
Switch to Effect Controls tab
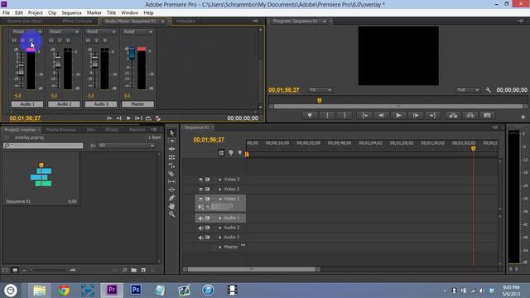77,22
